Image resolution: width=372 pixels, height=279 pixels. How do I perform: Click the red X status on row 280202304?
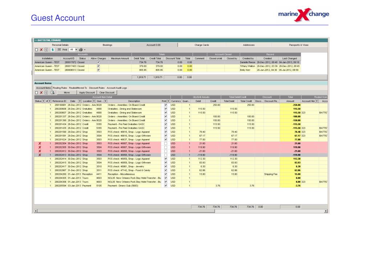pos(40,143)
